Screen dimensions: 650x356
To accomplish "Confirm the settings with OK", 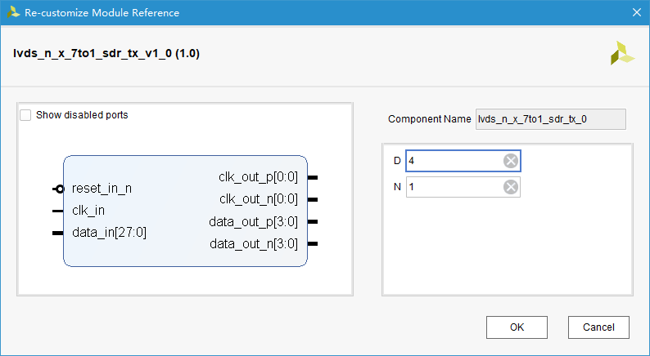I will pos(517,327).
